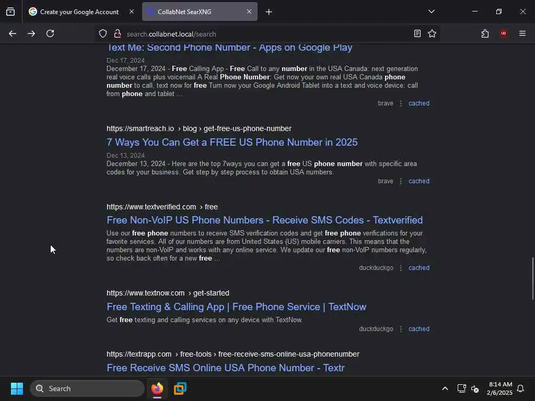The width and height of the screenshot is (535, 401).
Task: Open the tracking protection shield icon
Action: (x=103, y=33)
